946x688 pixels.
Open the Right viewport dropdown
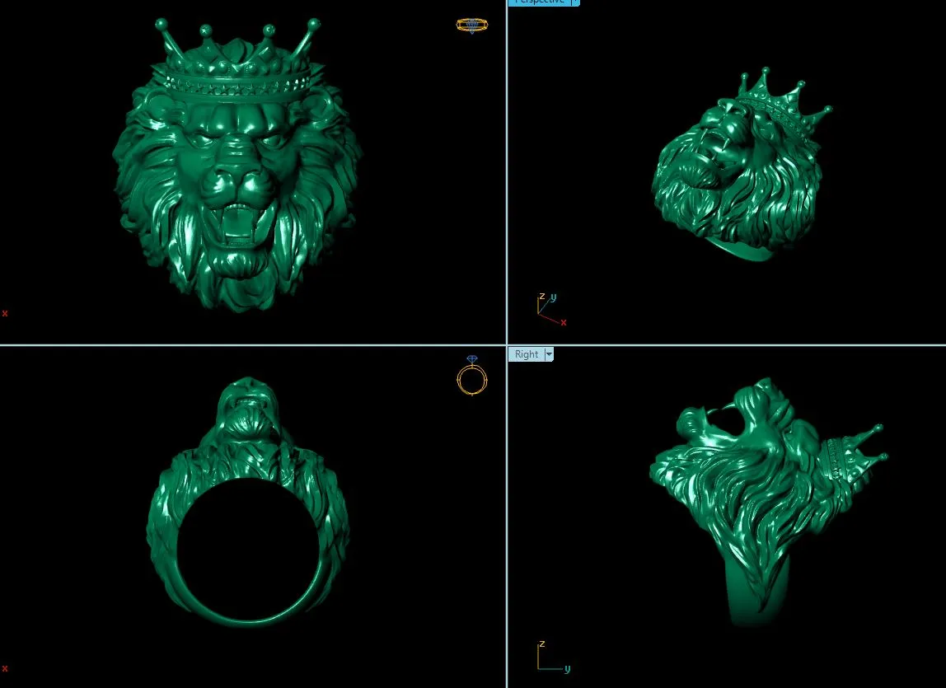click(x=549, y=354)
